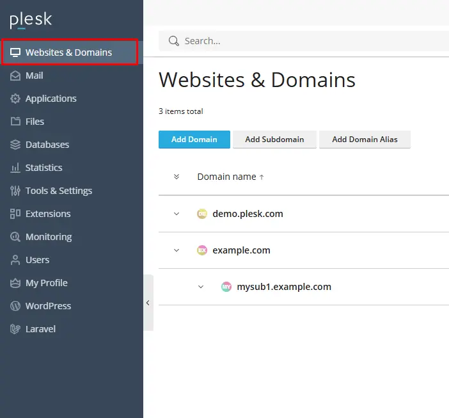Sort by the Domain name arrow
The width and height of the screenshot is (449, 418).
pos(262,177)
